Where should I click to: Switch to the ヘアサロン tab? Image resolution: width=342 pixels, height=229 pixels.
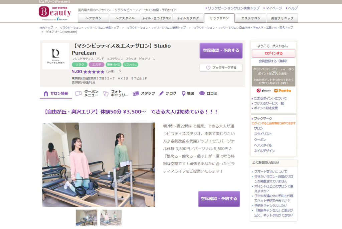[94, 18]
